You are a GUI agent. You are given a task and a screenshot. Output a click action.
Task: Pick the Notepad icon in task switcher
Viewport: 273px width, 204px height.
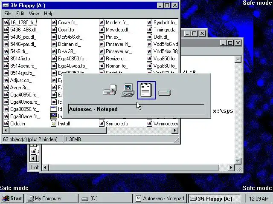coord(146,90)
